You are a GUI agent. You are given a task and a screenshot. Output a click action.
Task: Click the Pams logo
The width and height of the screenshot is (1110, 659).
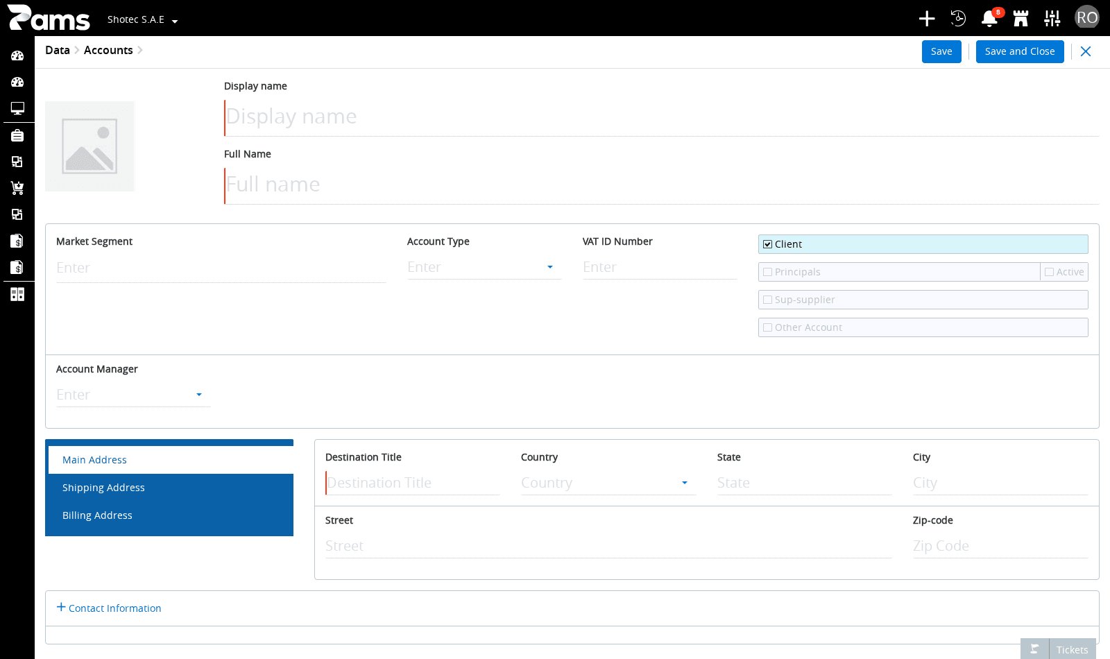(x=49, y=18)
